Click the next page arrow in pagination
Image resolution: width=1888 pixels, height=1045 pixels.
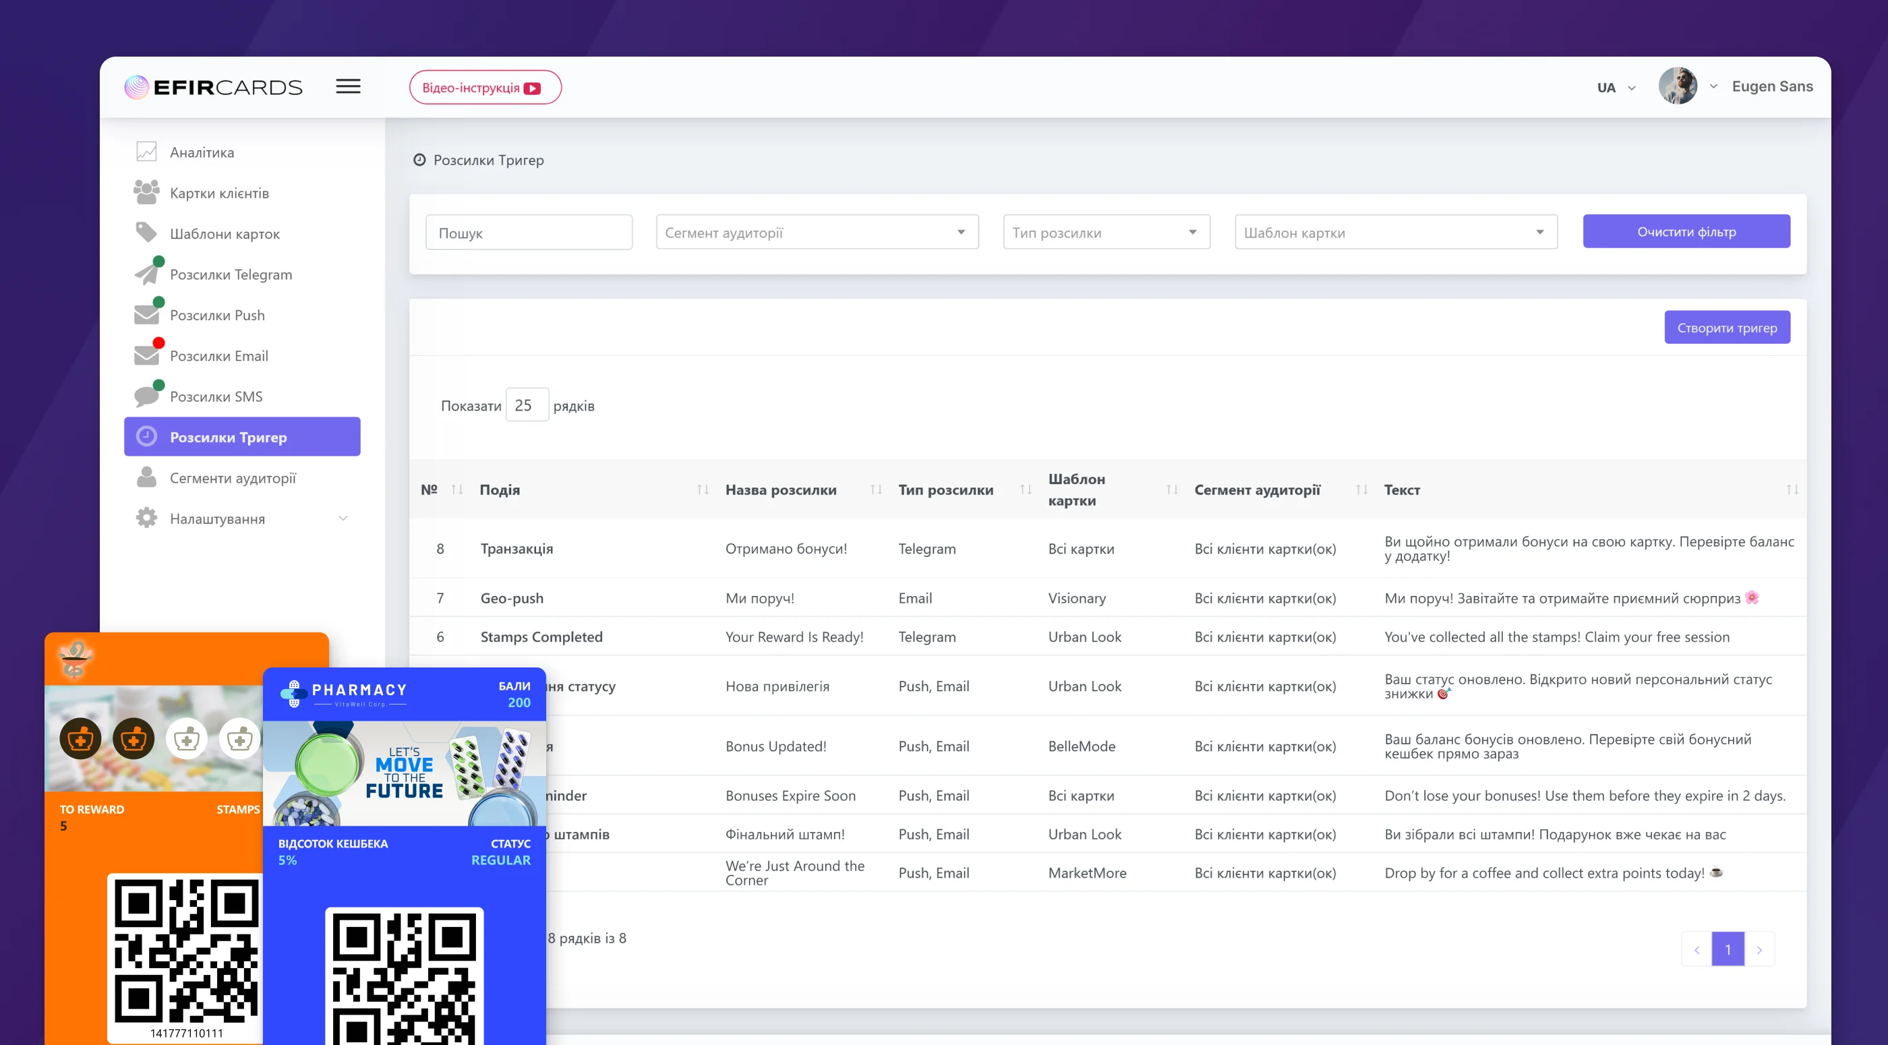[1759, 950]
